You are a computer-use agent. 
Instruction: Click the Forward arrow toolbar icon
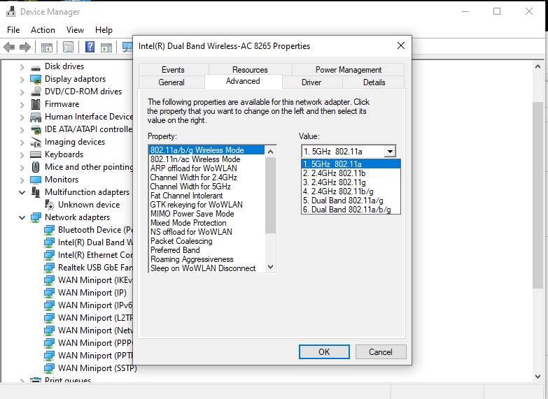coord(24,47)
